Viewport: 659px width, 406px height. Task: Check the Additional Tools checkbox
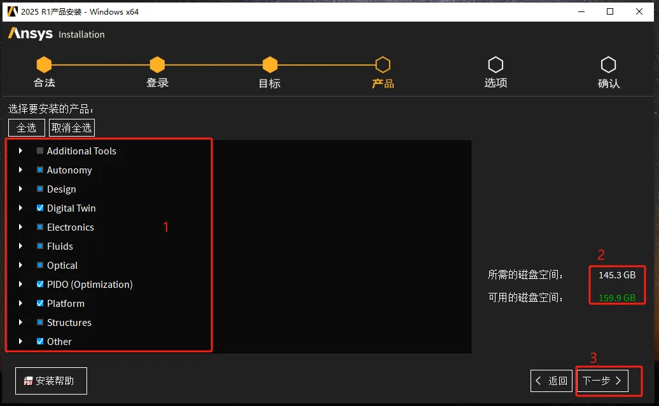coord(40,151)
